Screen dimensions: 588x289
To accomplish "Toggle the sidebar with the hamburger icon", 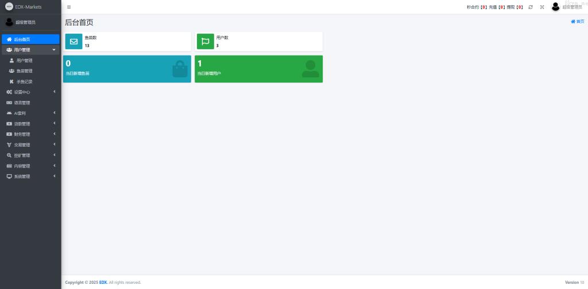I will (x=69, y=7).
